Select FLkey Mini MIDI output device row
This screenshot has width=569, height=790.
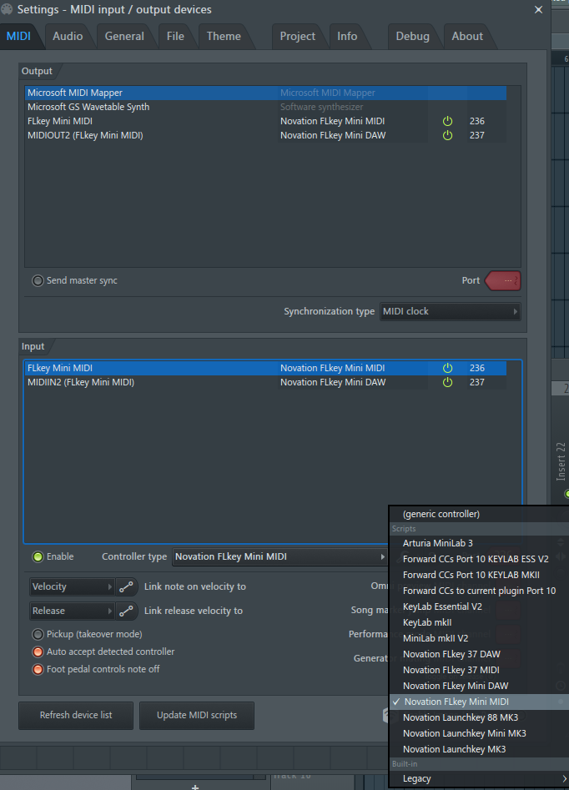[x=265, y=121]
